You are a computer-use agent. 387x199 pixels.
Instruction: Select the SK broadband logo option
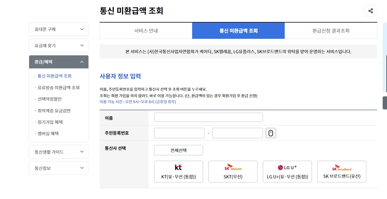pyautogui.click(x=342, y=168)
